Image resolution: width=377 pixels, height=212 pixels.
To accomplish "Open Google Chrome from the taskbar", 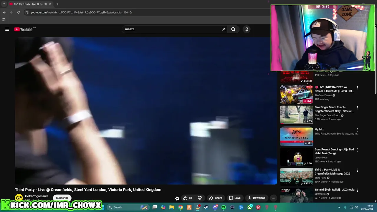I will coord(181,207).
